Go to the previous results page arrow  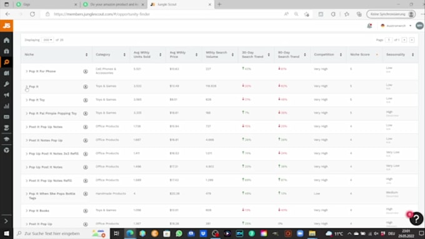[x=404, y=40]
